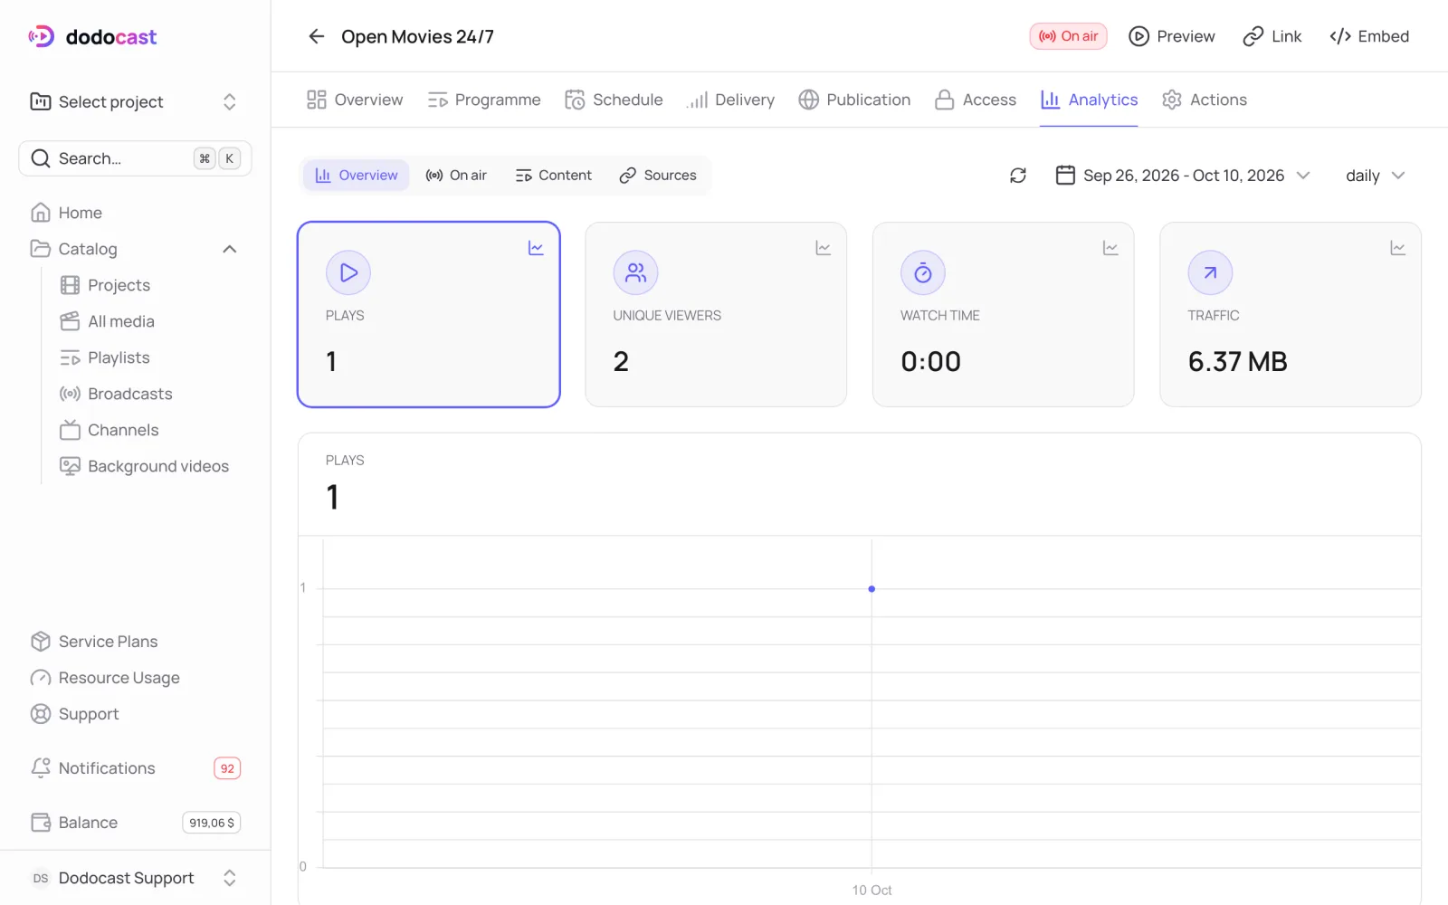Click the Search input field
Image resolution: width=1448 pixels, height=905 pixels.
point(136,158)
